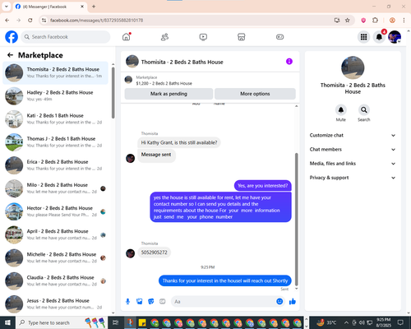Go back with the Marketplace back arrow
The width and height of the screenshot is (411, 329).
10,55
